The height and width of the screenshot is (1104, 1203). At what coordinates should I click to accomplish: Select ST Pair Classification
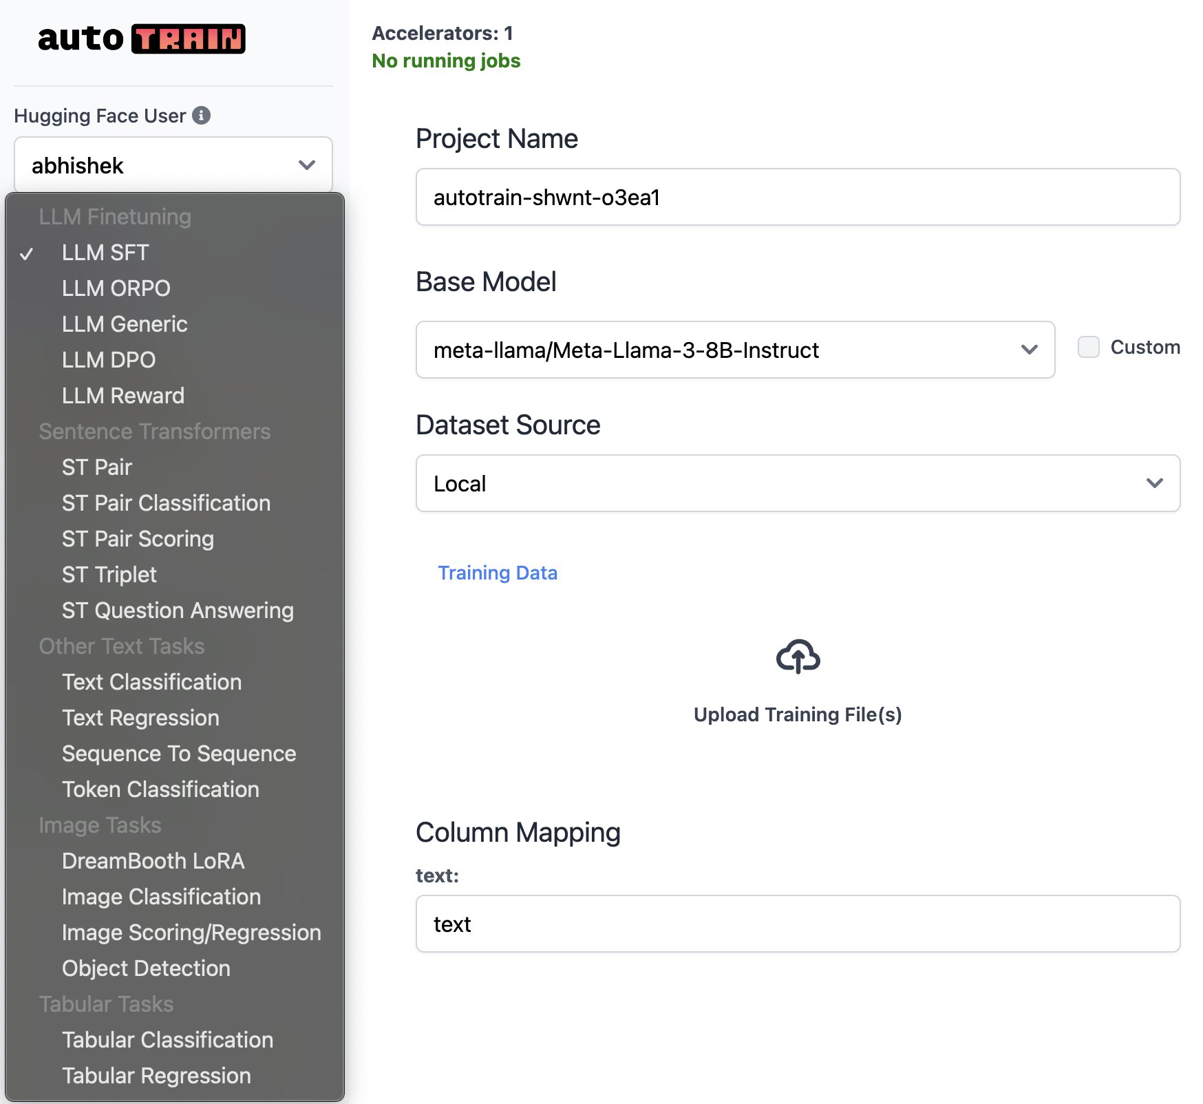(x=175, y=503)
